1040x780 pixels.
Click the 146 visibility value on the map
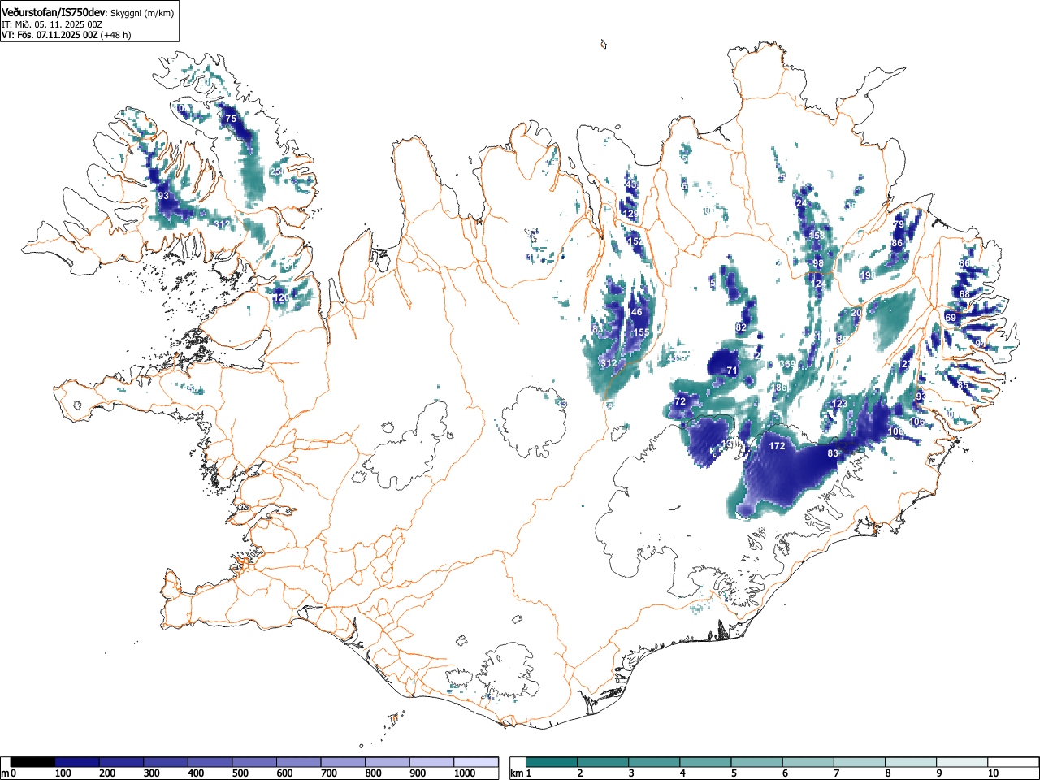pos(635,312)
